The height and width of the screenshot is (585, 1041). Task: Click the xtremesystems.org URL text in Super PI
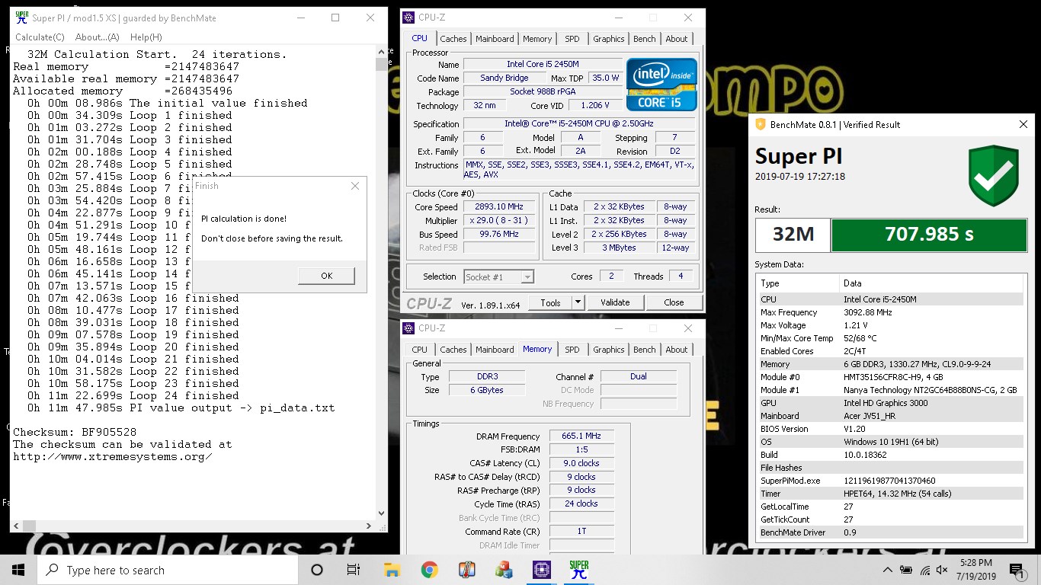pyautogui.click(x=113, y=456)
